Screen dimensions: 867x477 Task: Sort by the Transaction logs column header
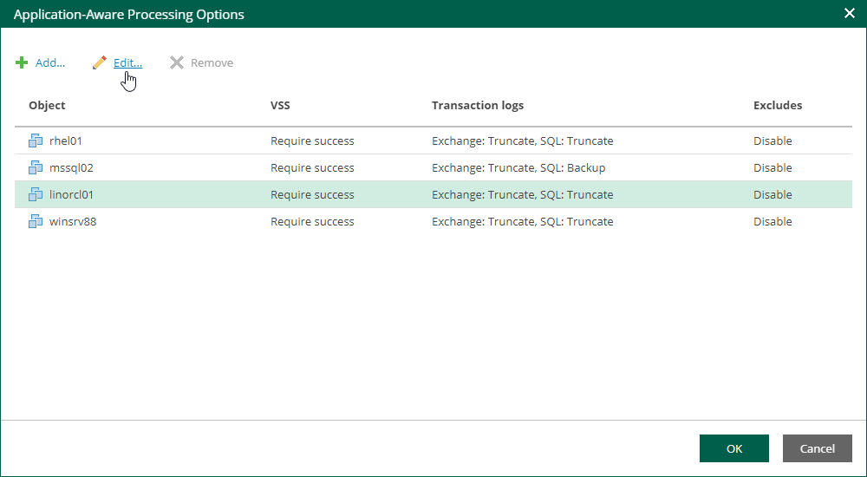coord(478,106)
